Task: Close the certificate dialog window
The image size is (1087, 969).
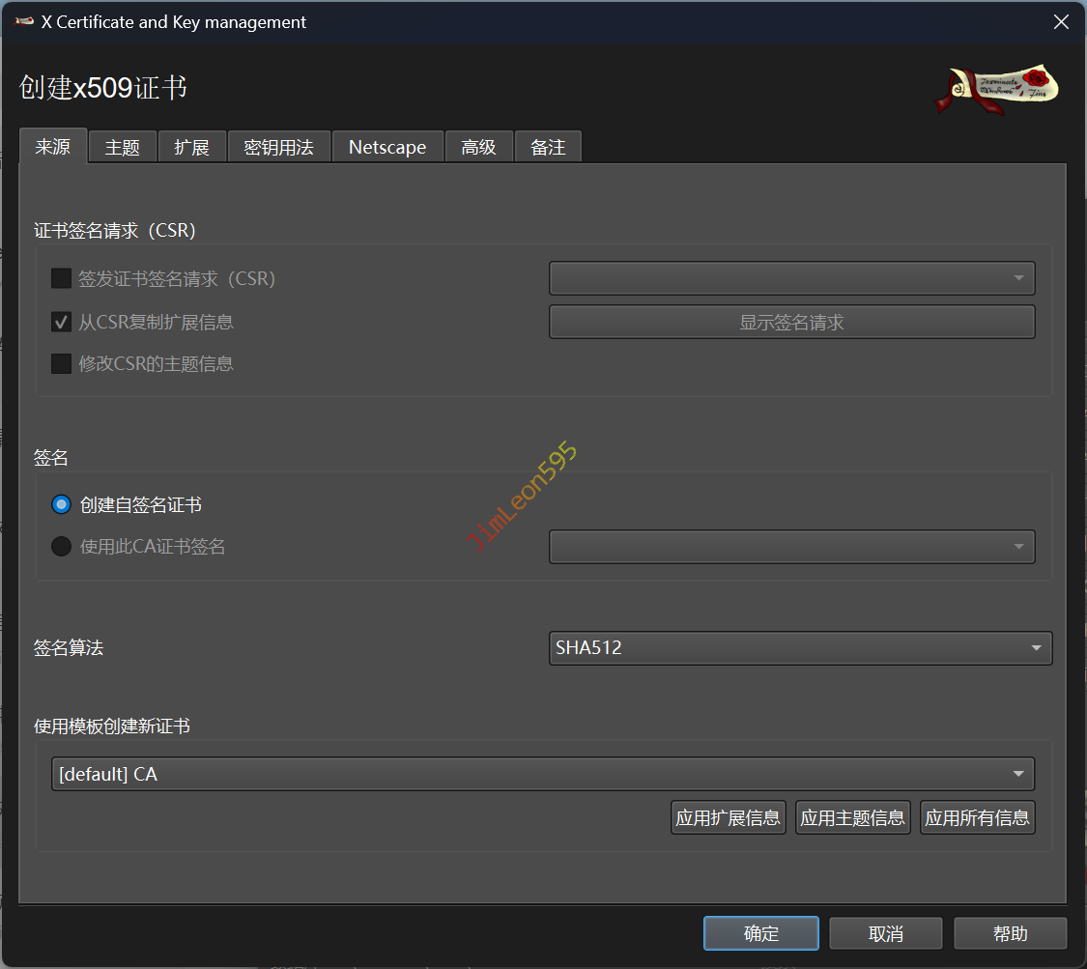Action: [1060, 22]
